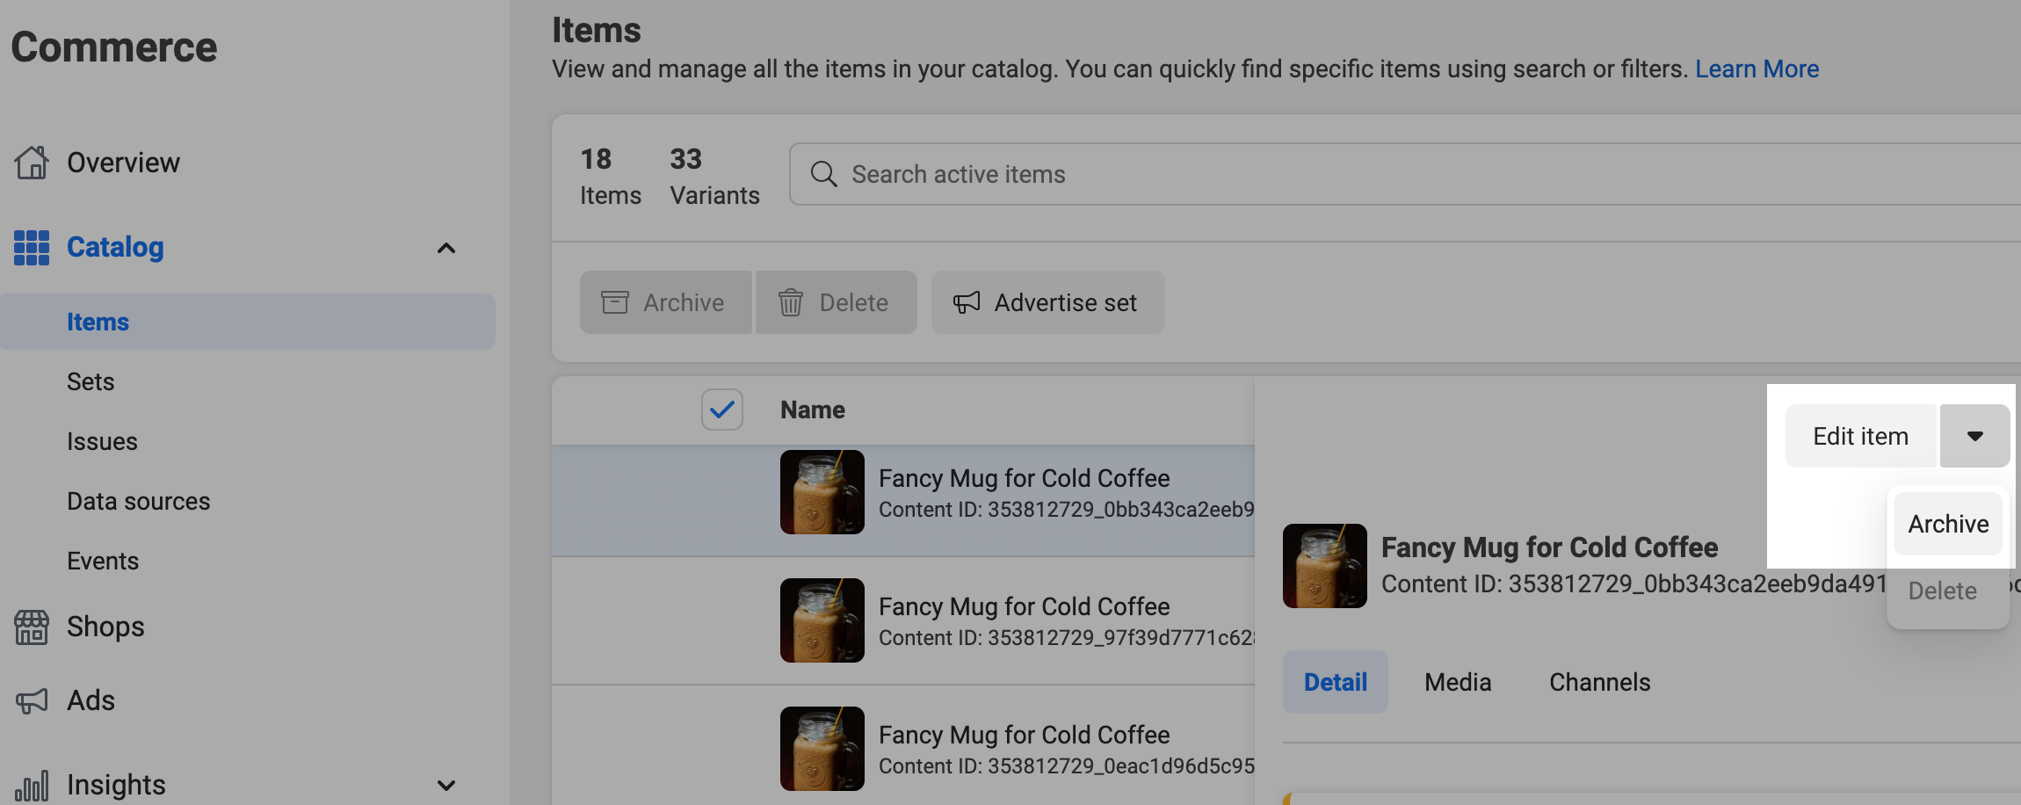Click the Shops storefront icon

(x=32, y=627)
